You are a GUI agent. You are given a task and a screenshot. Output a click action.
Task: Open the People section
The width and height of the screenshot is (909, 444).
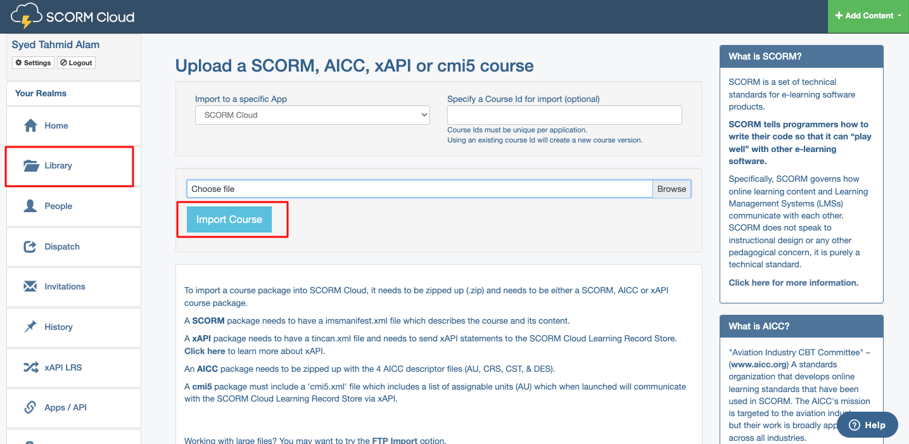(x=73, y=206)
